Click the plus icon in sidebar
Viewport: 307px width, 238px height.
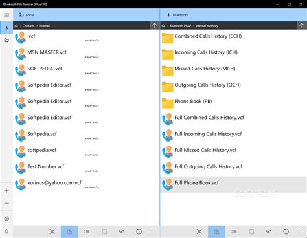[x=6, y=191]
